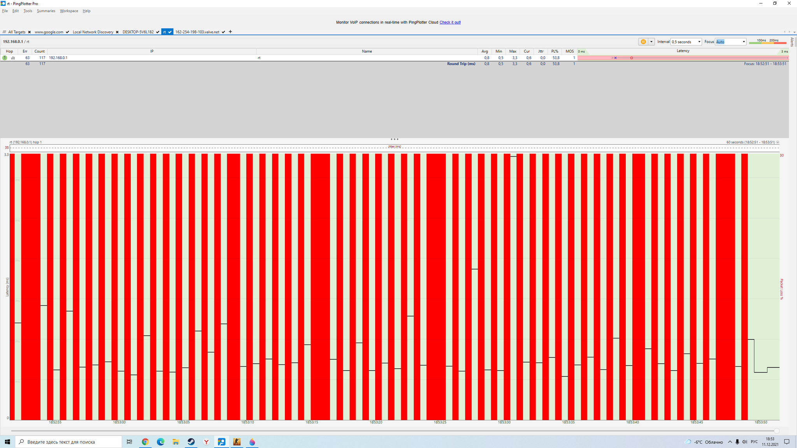Viewport: 797px width, 448px height.
Task: Open the Edit menu
Action: 15,11
